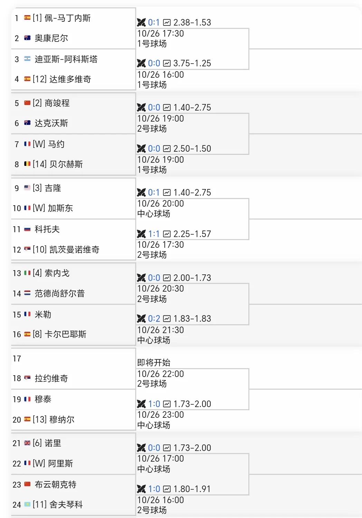Viewport: 362px width, 518px height.
Task: Select player 布云朝克特
Action: point(56,484)
